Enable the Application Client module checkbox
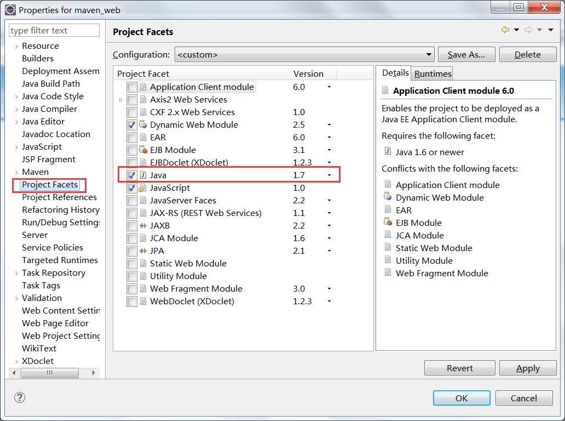Image resolution: width=565 pixels, height=421 pixels. click(132, 87)
